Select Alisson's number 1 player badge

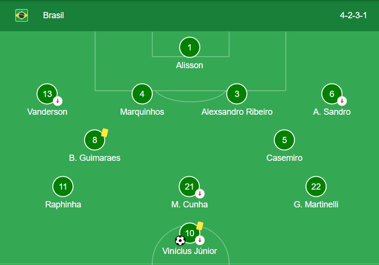point(189,48)
